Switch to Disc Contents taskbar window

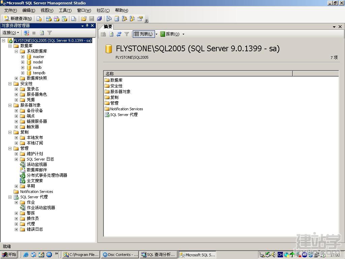click(120, 255)
